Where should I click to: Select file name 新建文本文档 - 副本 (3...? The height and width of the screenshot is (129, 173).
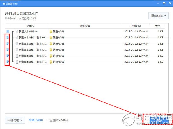click(33, 56)
